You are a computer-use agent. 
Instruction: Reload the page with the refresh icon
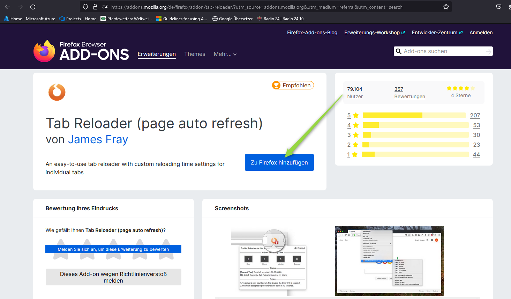33,7
